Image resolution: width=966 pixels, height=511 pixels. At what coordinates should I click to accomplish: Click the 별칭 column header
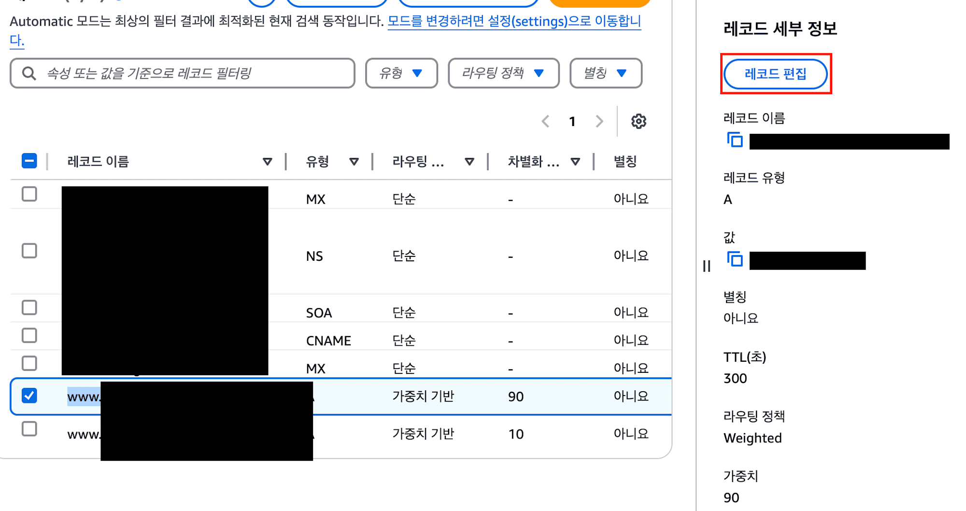625,162
